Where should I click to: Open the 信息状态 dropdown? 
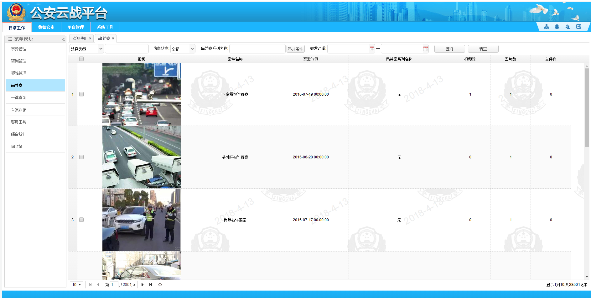pyautogui.click(x=183, y=49)
